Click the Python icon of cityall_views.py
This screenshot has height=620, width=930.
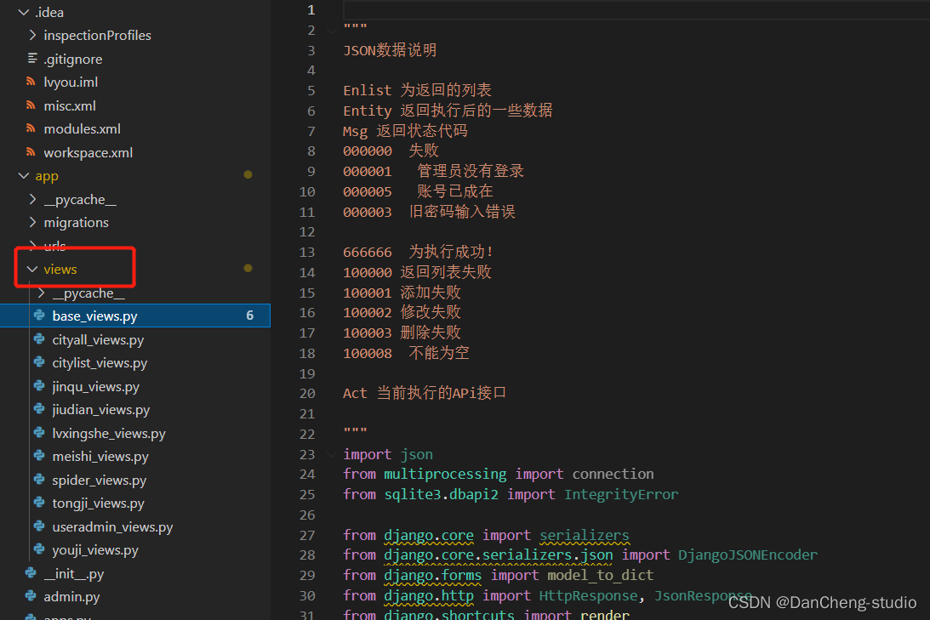coord(40,339)
